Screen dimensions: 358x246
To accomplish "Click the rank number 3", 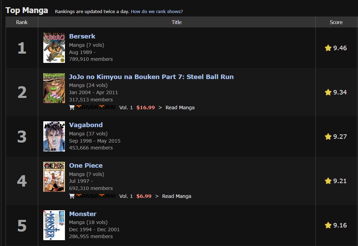I will [x=22, y=137].
